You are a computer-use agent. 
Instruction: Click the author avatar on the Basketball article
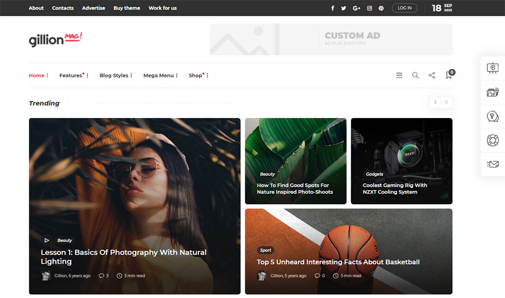click(x=262, y=275)
